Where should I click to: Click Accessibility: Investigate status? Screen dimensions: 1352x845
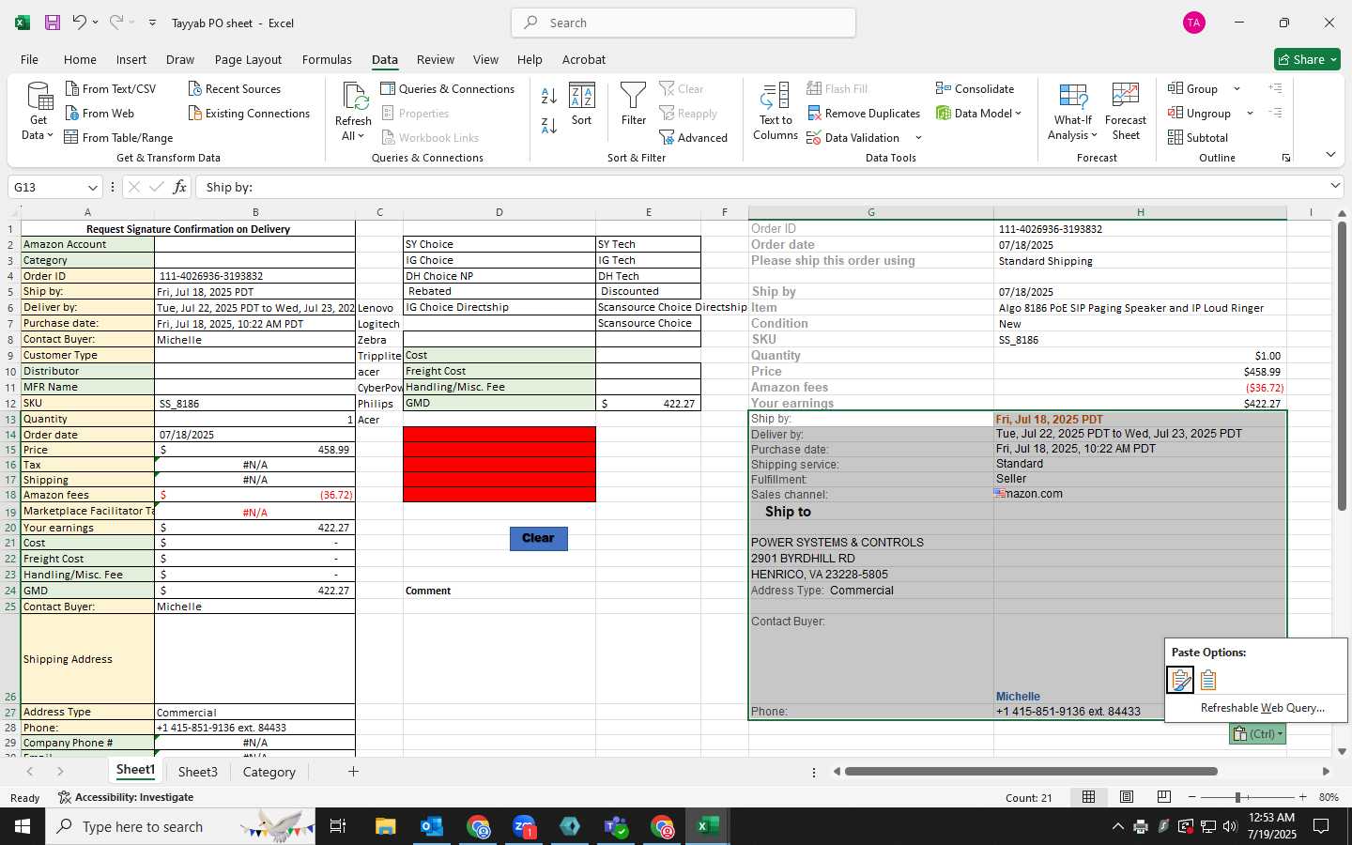pyautogui.click(x=126, y=797)
